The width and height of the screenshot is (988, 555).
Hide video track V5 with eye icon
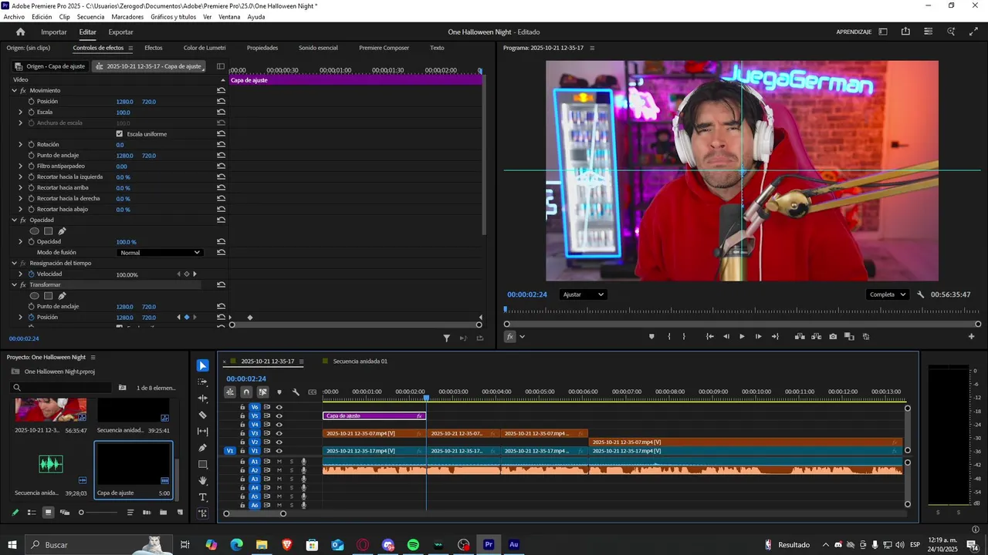coord(279,415)
